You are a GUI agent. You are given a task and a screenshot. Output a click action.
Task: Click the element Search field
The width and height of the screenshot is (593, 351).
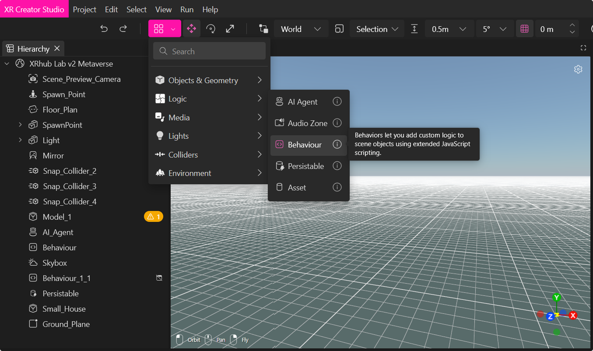(x=209, y=51)
